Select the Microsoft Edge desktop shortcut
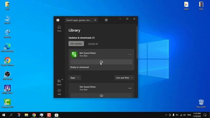Image resolution: width=210 pixels, height=118 pixels. pos(7,48)
